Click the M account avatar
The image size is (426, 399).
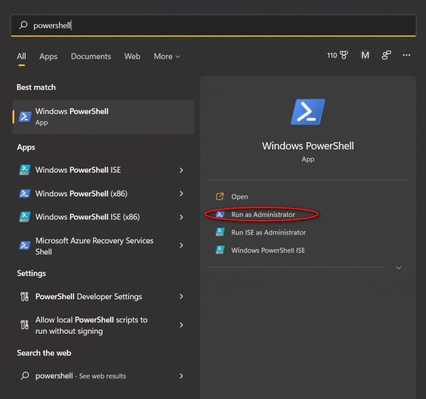point(365,55)
